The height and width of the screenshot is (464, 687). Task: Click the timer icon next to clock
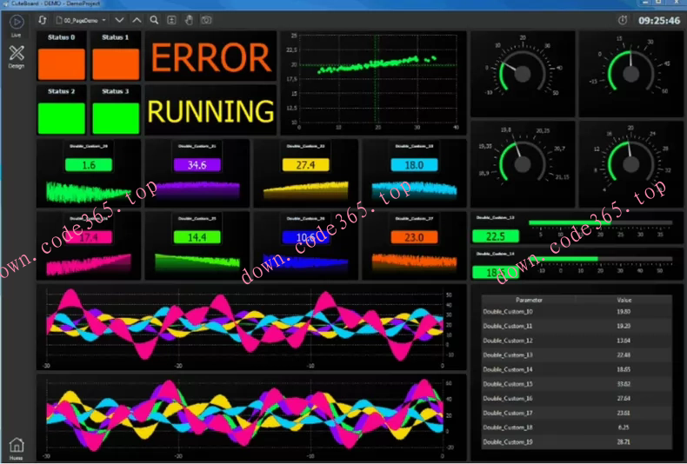point(623,20)
